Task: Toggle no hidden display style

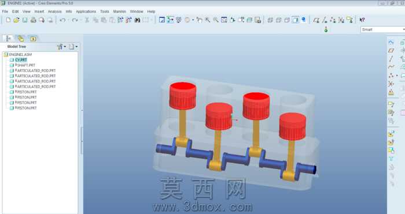Action: (287, 20)
